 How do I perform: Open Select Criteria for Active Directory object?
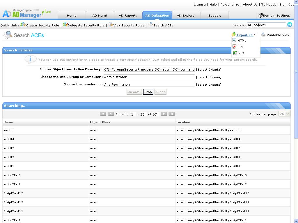(x=209, y=69)
